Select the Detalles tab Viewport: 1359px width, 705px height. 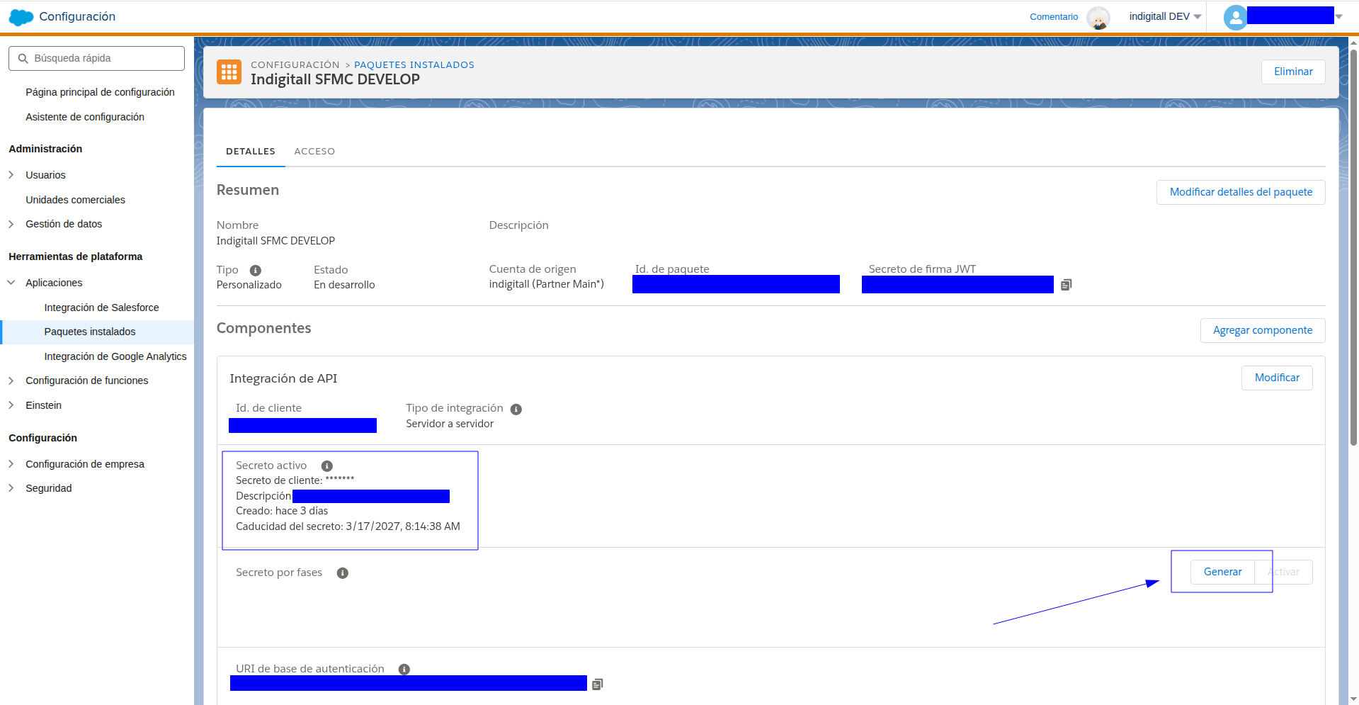251,152
